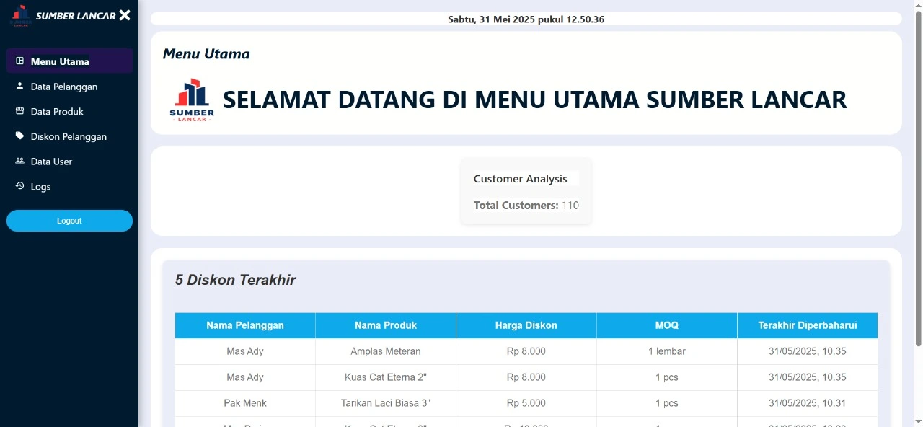
Task: Click the Diskon Pelanggan tag icon
Action: click(x=18, y=136)
